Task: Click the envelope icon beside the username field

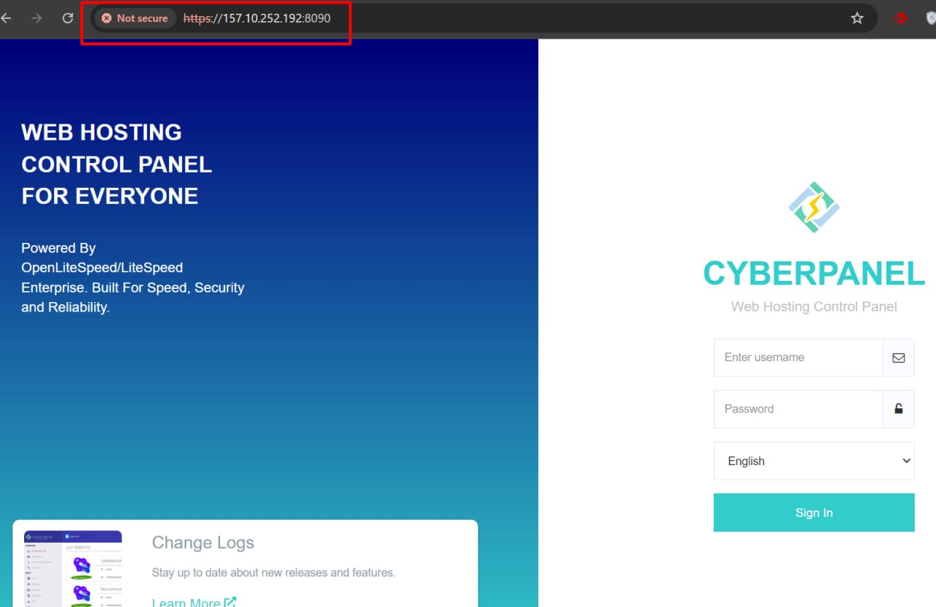Action: (x=898, y=358)
